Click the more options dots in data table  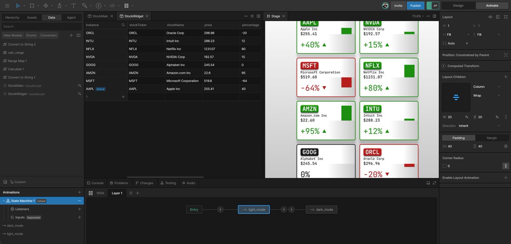point(245,16)
